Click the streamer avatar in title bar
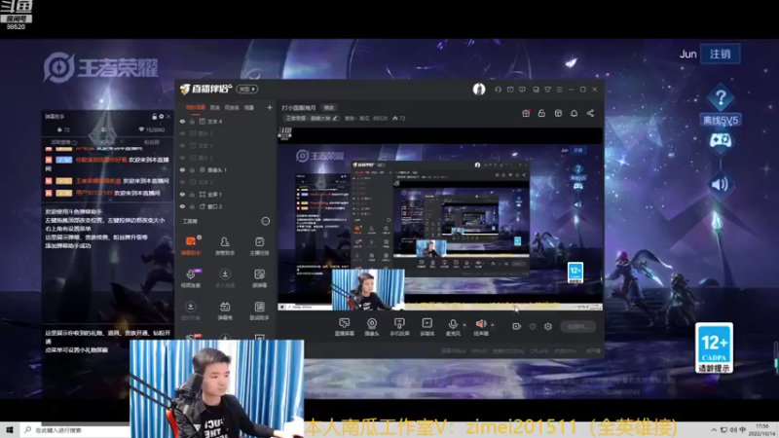Screen dimensions: 779x438 pyautogui.click(x=479, y=89)
